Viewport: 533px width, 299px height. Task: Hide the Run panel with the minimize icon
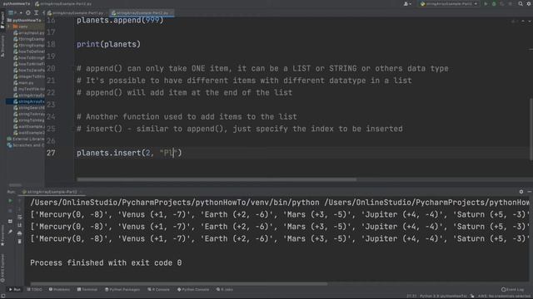[x=530, y=192]
